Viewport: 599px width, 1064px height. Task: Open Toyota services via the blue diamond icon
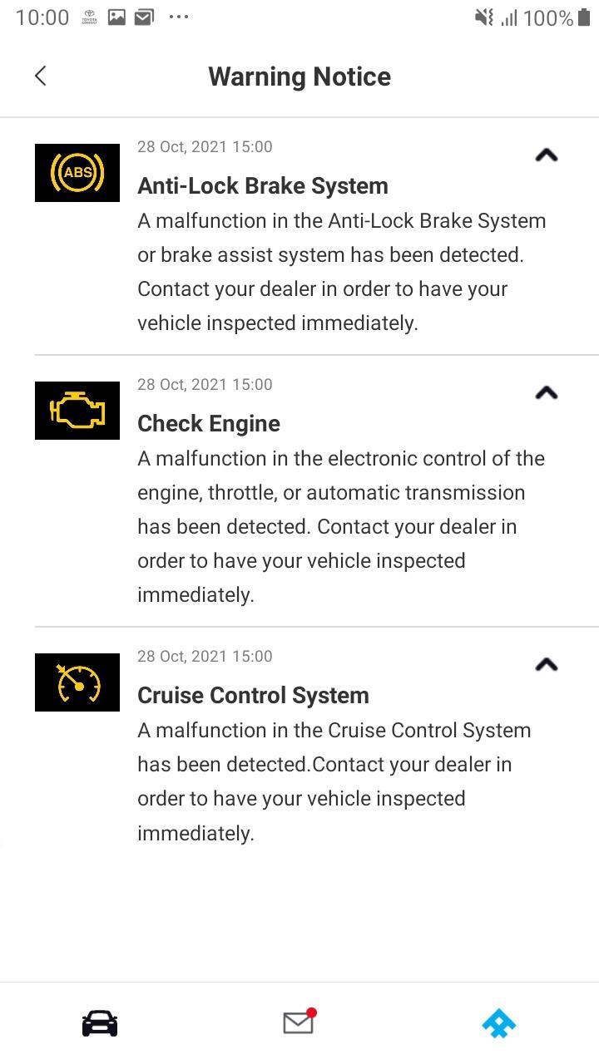click(x=498, y=1023)
